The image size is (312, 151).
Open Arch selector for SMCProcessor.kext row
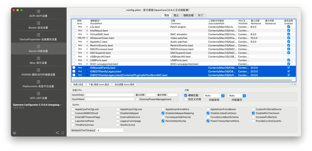coord(83,49)
